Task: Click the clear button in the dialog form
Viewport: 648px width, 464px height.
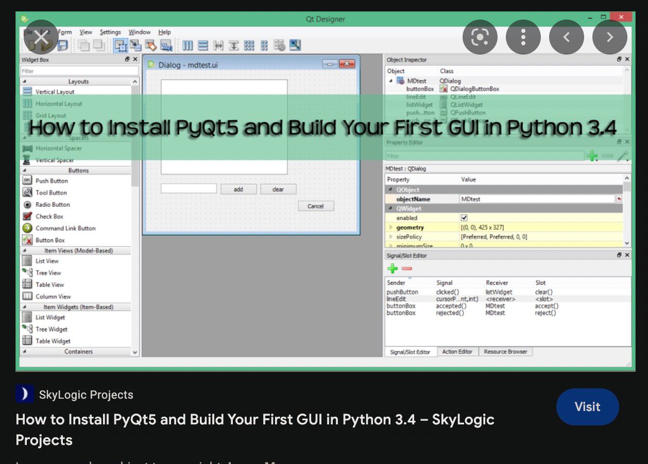Action: [x=278, y=189]
